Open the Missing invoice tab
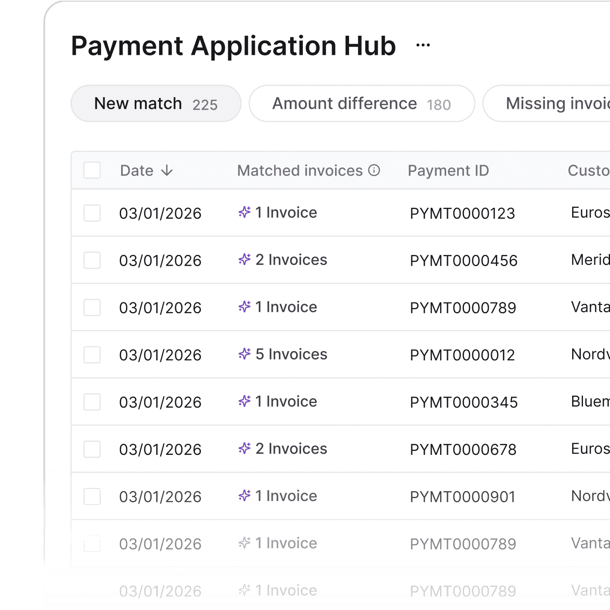This screenshot has height=610, width=610. (546, 103)
